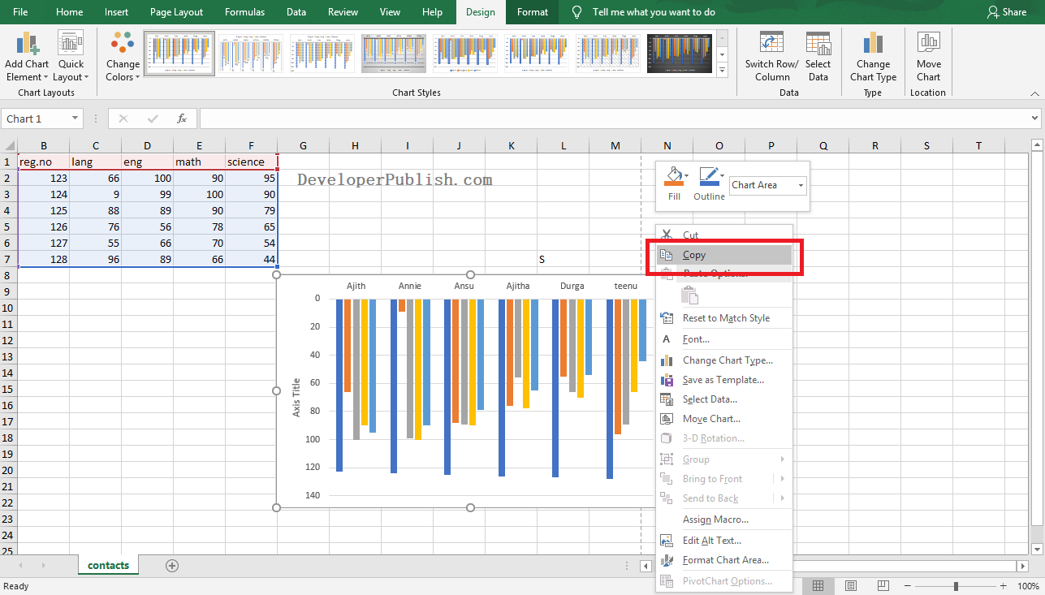Image resolution: width=1045 pixels, height=595 pixels.
Task: Expand the Chart Styles gallery with the More arrow
Action: pyautogui.click(x=722, y=71)
